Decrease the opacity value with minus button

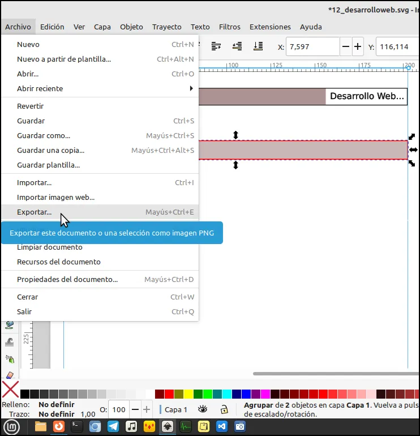tap(135, 409)
